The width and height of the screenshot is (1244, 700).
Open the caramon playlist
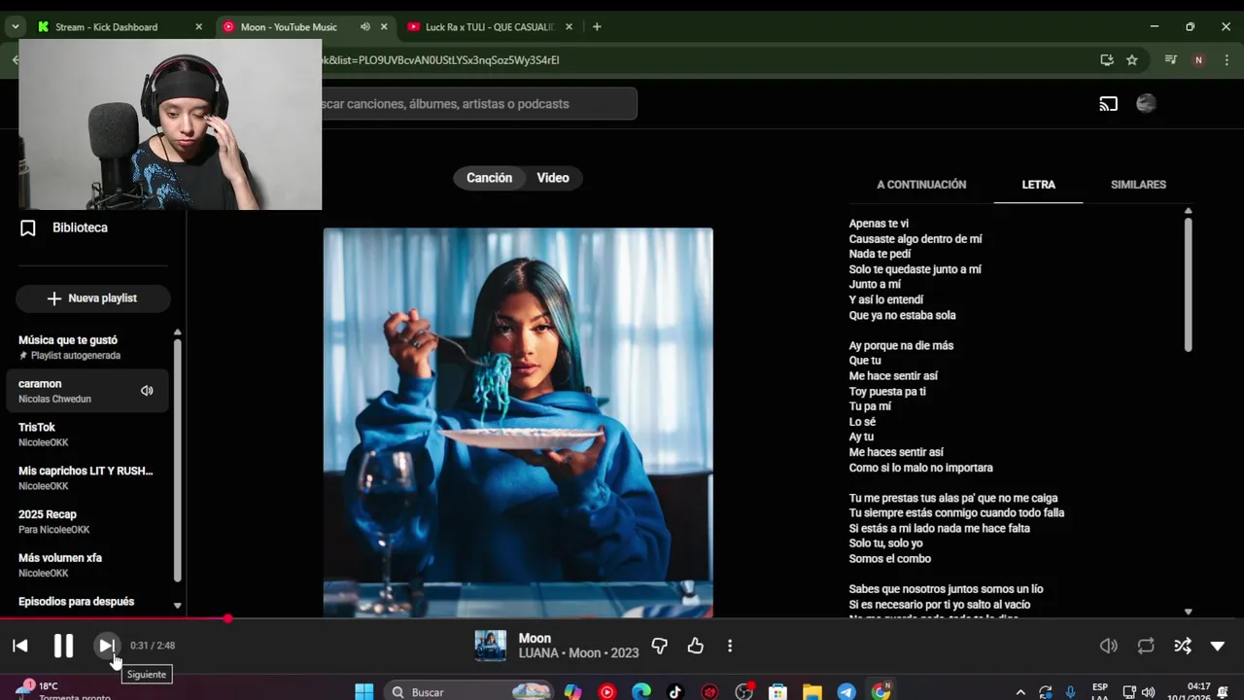point(87,391)
